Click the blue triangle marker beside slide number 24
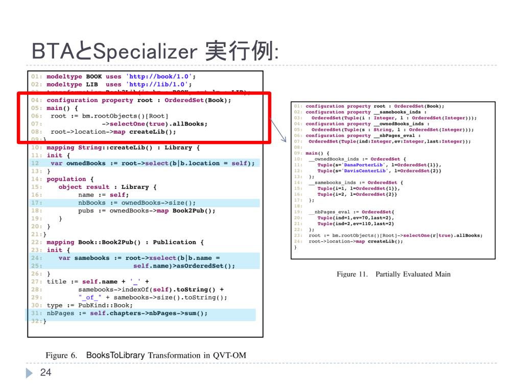The height and width of the screenshot is (392, 523). tap(29, 373)
